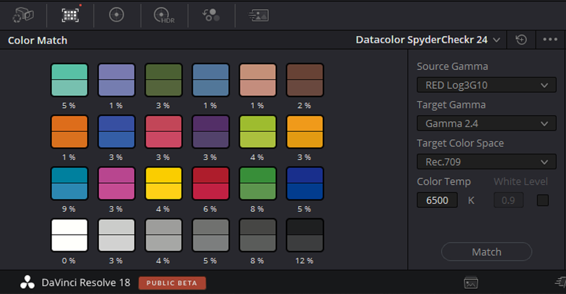This screenshot has height=294, width=566.
Task: Click the White Level 0.9 field
Action: (x=509, y=200)
